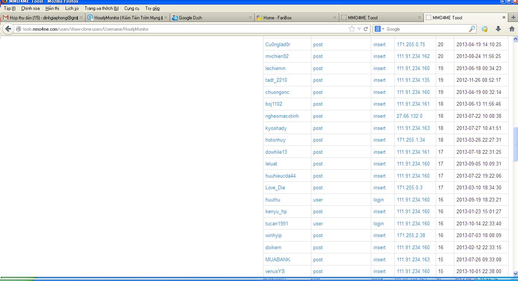This screenshot has height=281, width=518.
Task: Open the bookmarks menu icon
Action: 485,29
